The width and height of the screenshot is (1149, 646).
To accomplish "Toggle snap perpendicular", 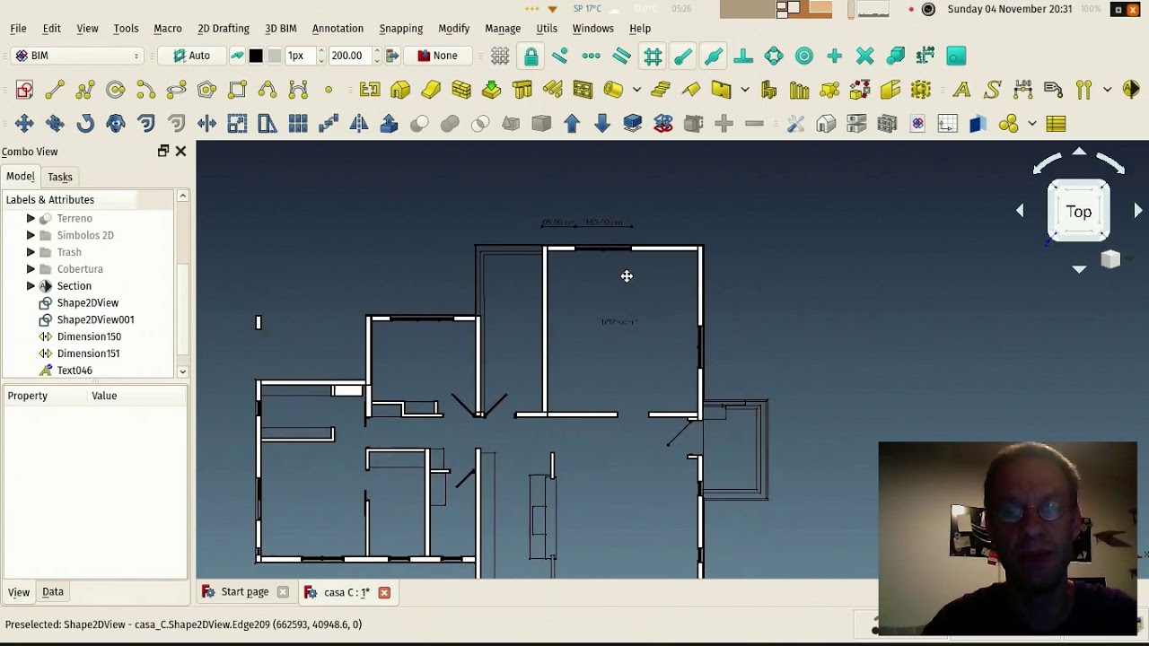I will tap(743, 56).
